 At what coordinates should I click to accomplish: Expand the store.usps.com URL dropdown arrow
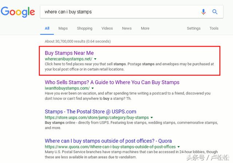[x=152, y=118]
